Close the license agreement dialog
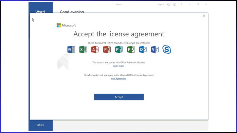This screenshot has height=133, width=237. point(204,16)
